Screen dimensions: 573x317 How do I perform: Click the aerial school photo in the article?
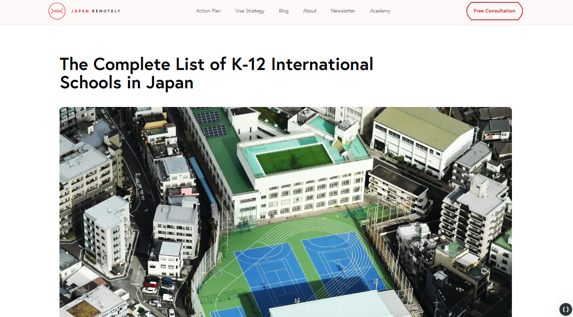click(x=286, y=212)
